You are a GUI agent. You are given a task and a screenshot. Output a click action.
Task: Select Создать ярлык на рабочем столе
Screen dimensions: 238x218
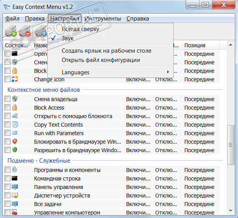tap(106, 51)
